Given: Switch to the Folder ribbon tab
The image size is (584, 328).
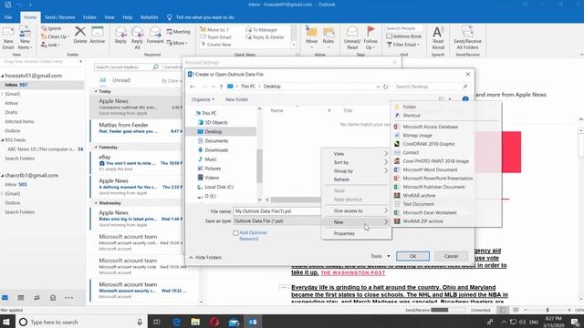Looking at the screenshot, I should click(89, 17).
